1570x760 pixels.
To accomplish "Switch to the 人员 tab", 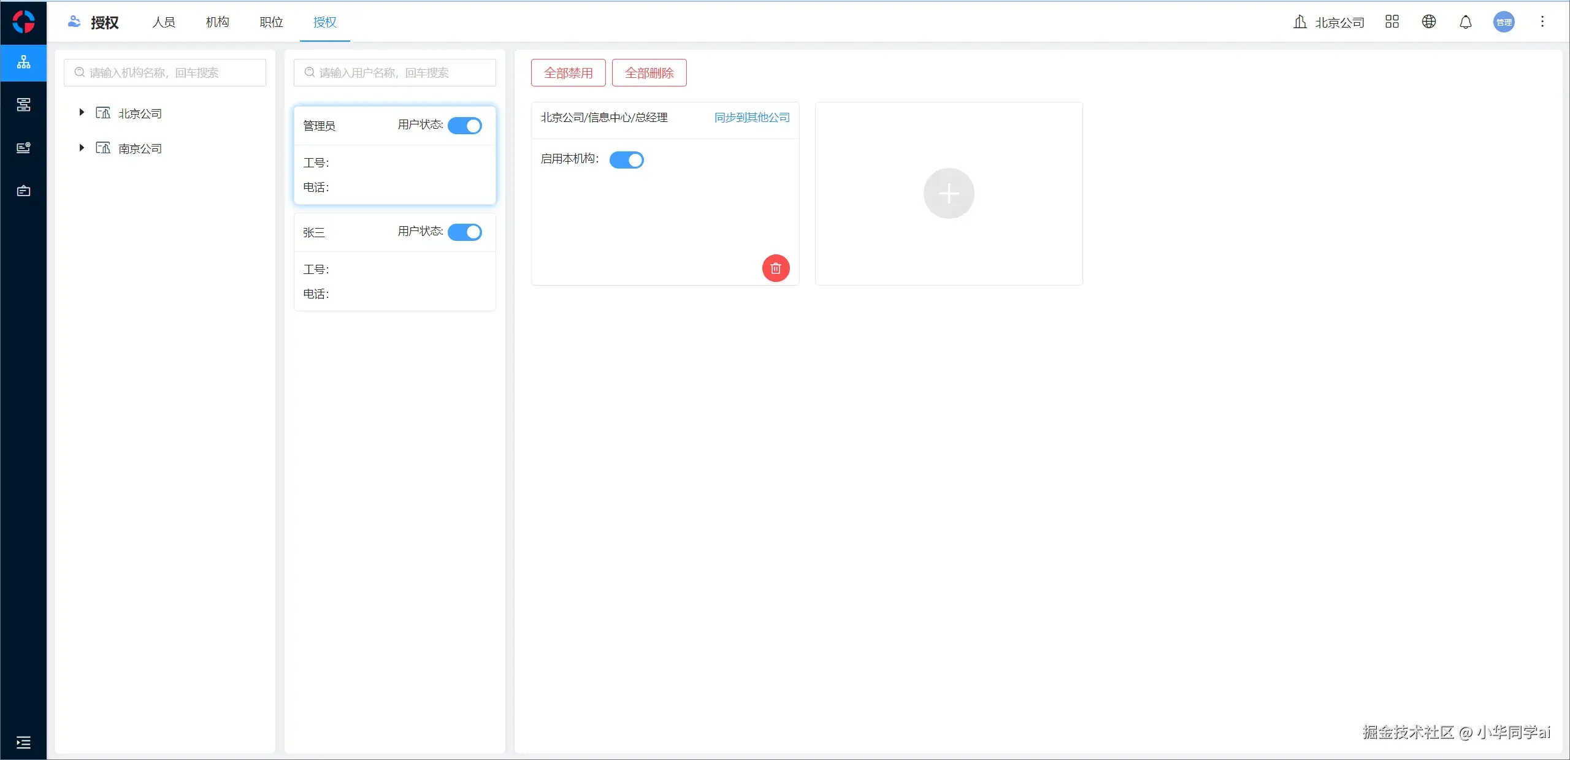I will point(164,23).
